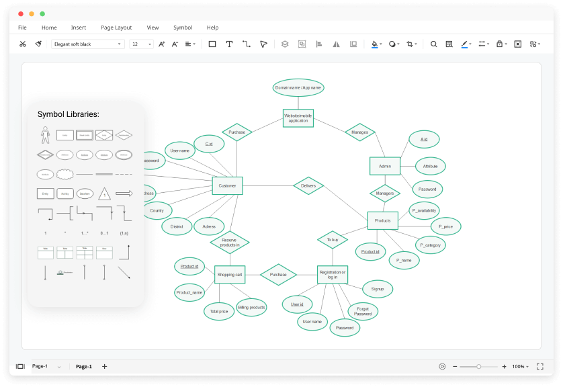
Task: Open the Zoom magnifier tool
Action: (x=433, y=43)
